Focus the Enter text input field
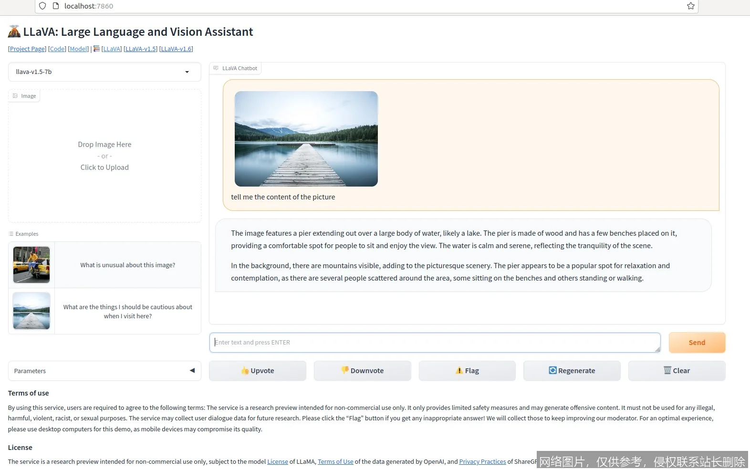This screenshot has height=470, width=750. click(434, 343)
